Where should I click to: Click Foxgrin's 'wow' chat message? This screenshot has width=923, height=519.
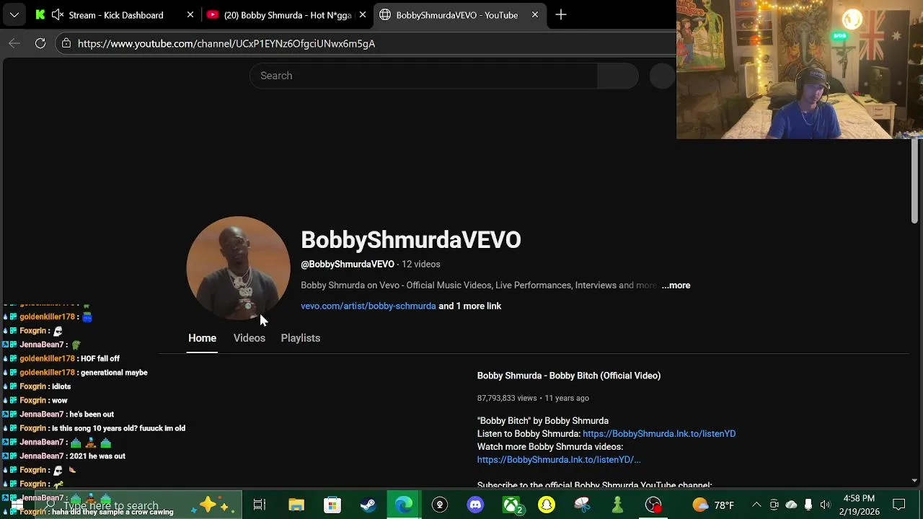click(60, 401)
